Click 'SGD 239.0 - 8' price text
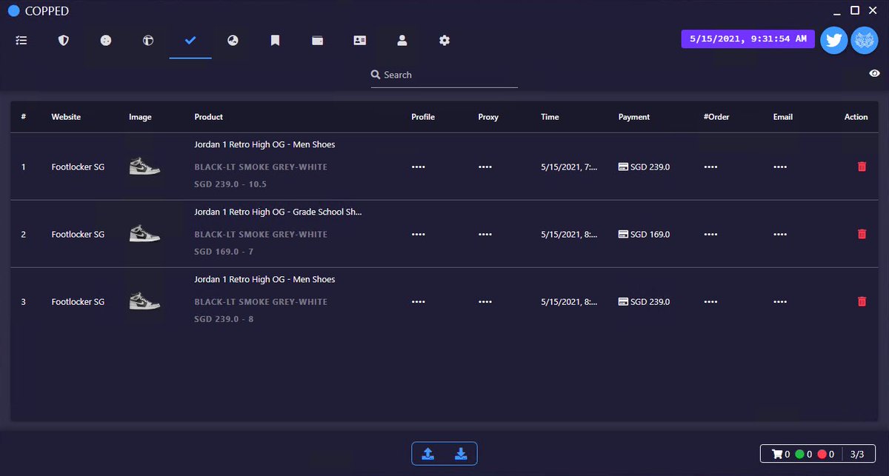The image size is (889, 476). [224, 319]
